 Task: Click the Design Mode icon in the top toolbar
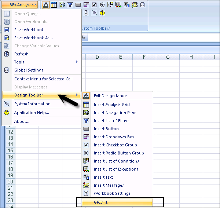click(x=46, y=5)
